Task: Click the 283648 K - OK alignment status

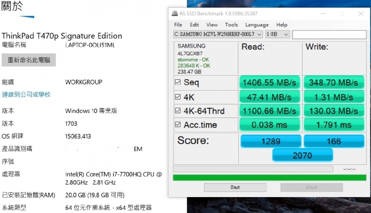Action: pyautogui.click(x=194, y=65)
